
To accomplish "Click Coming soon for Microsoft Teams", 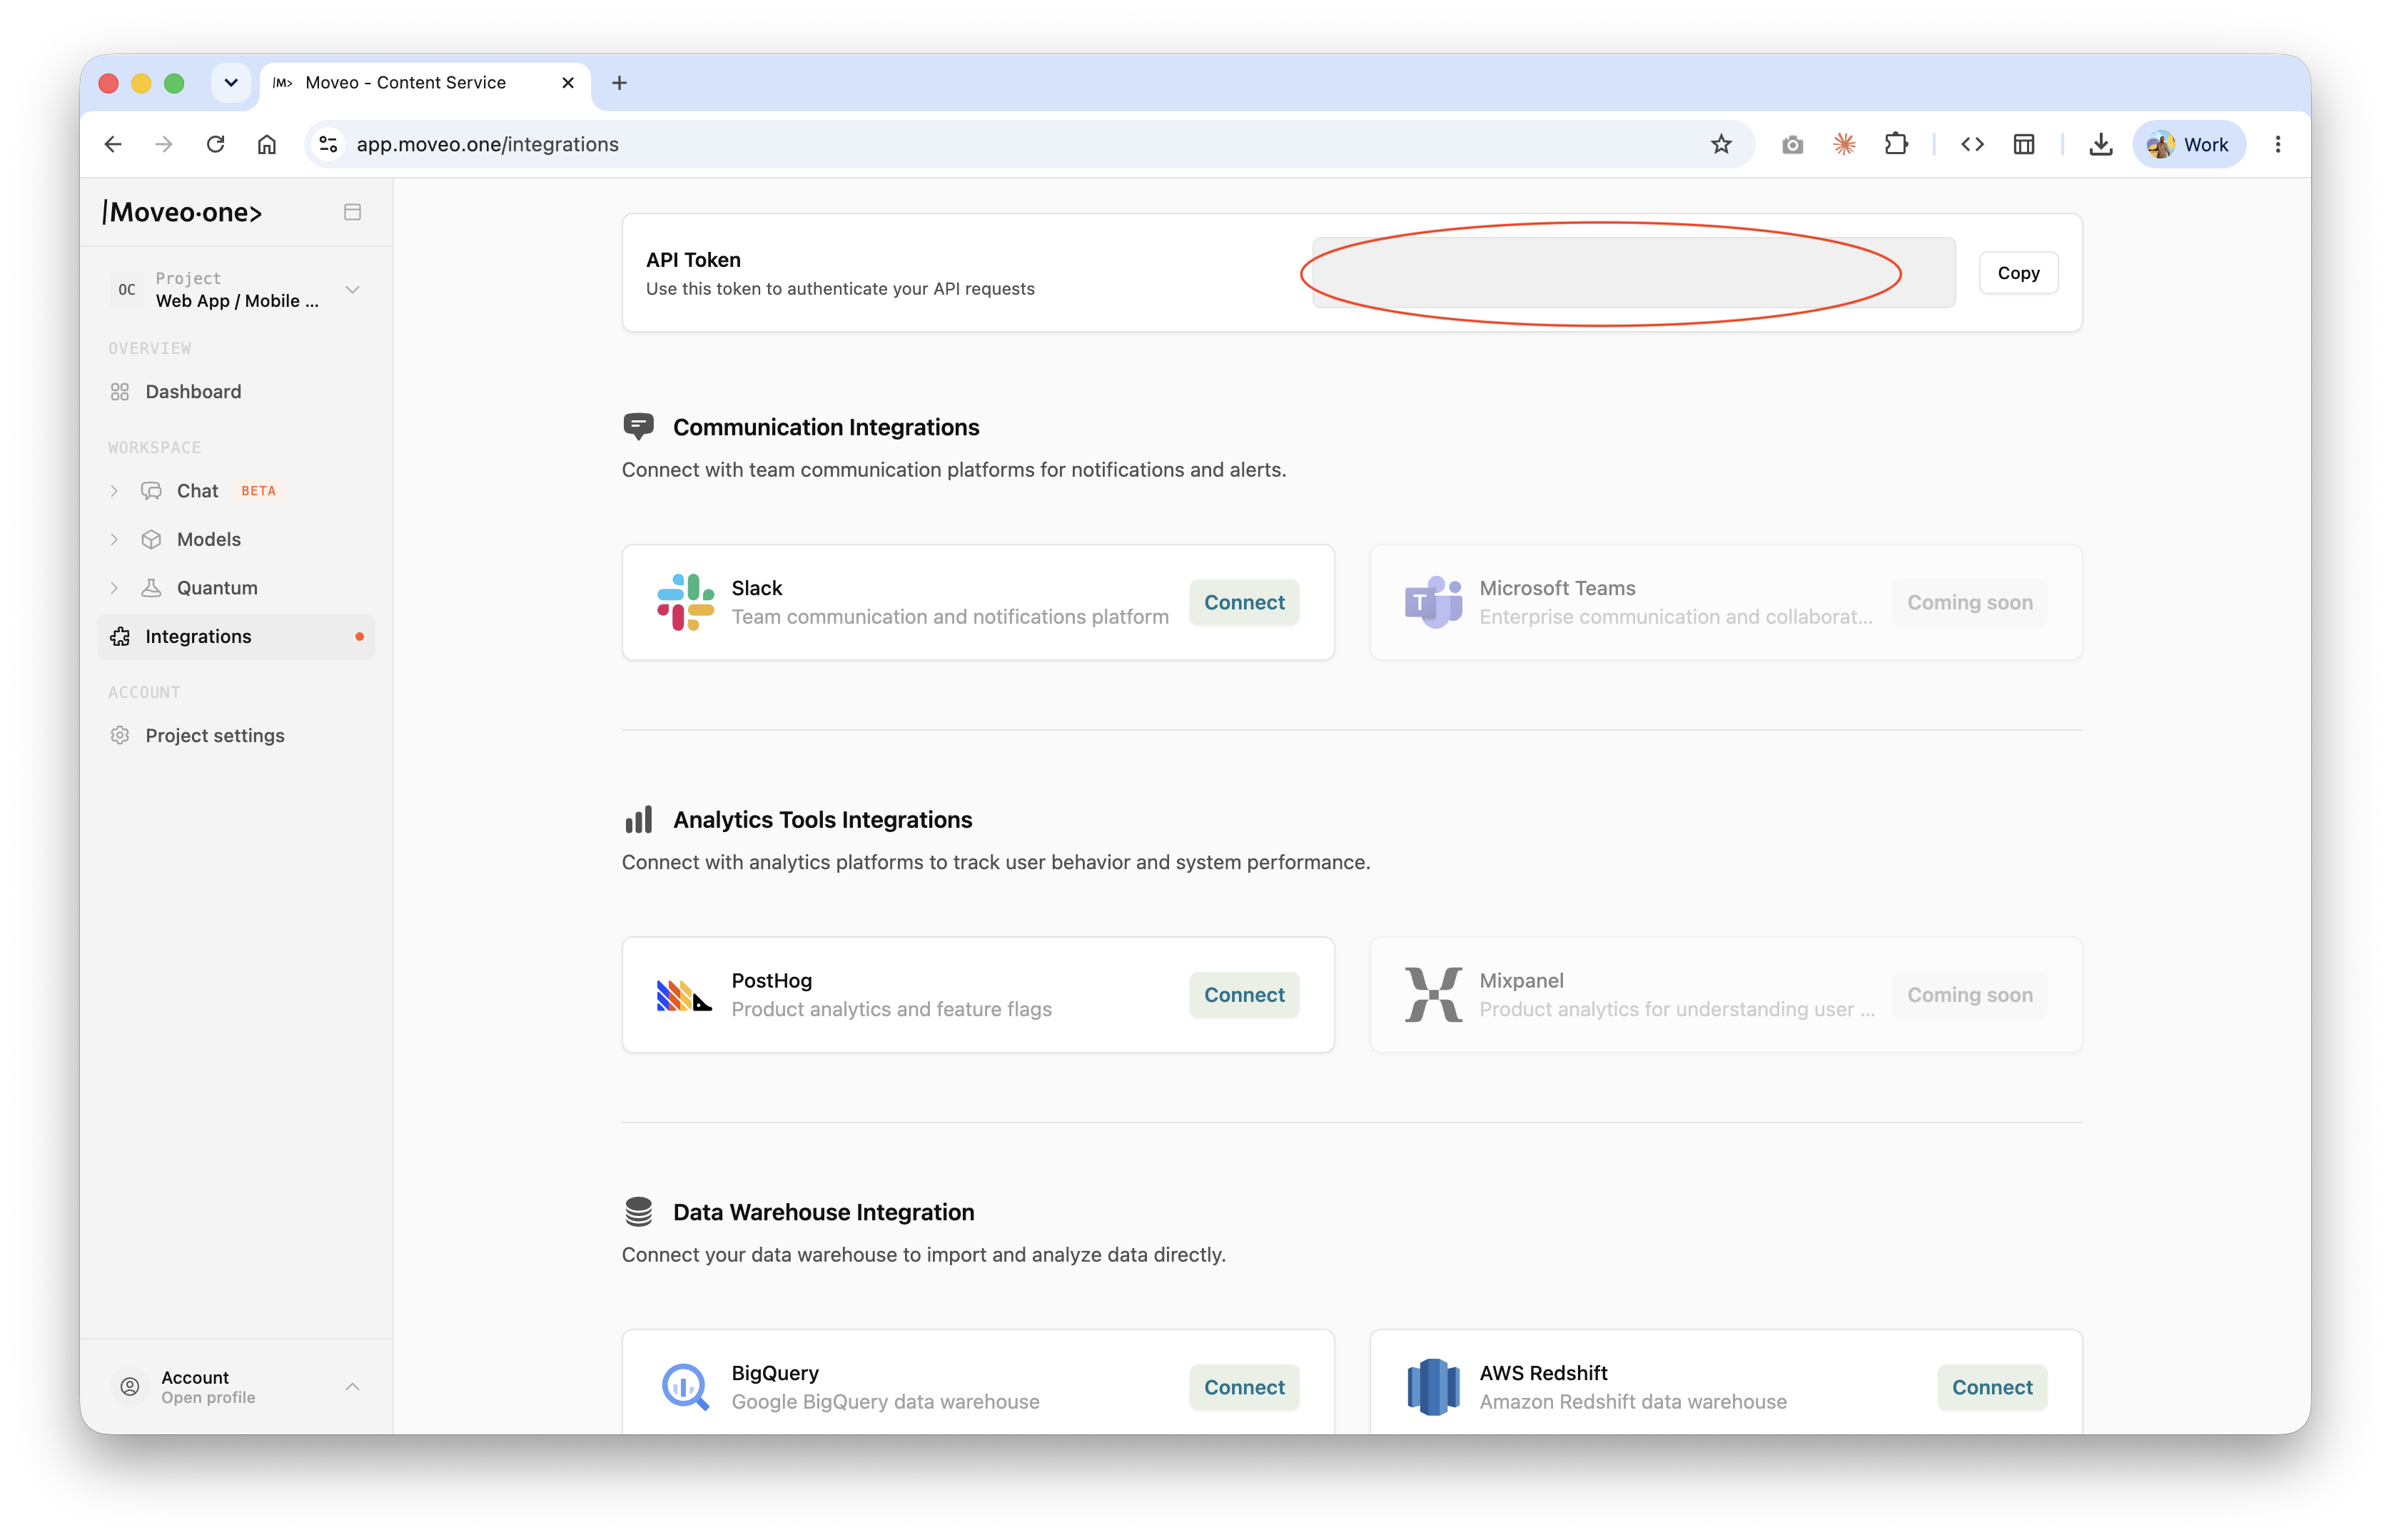I will click(x=1969, y=602).
